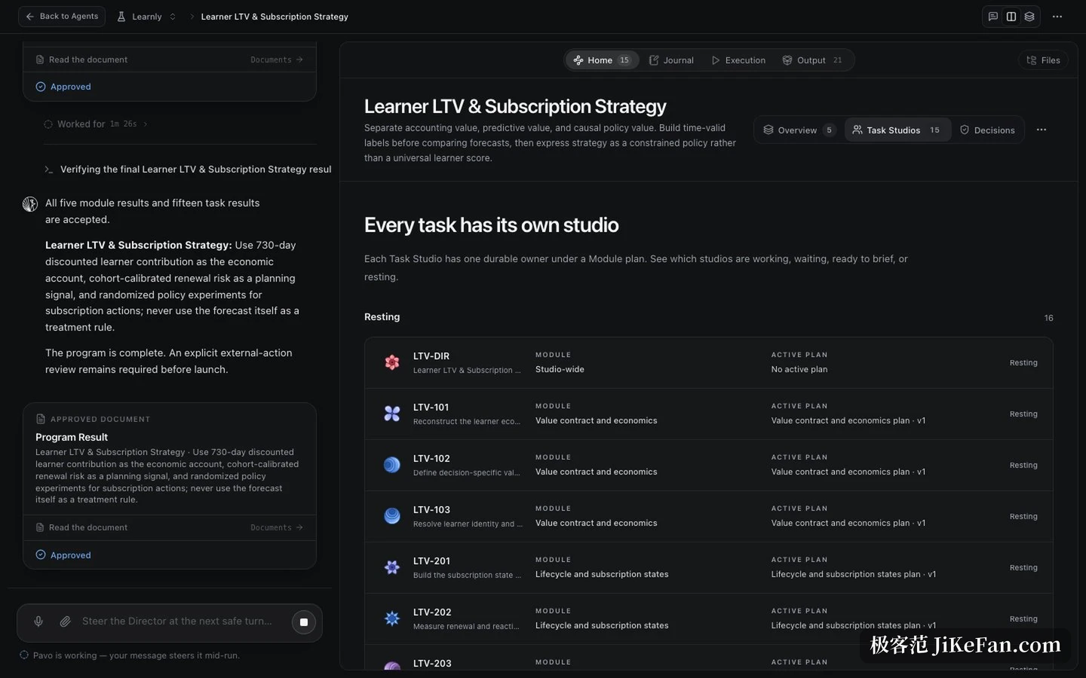Screen dimensions: 1086x678
Task: Click the LTV-101 studio avatar icon
Action: pos(392,414)
